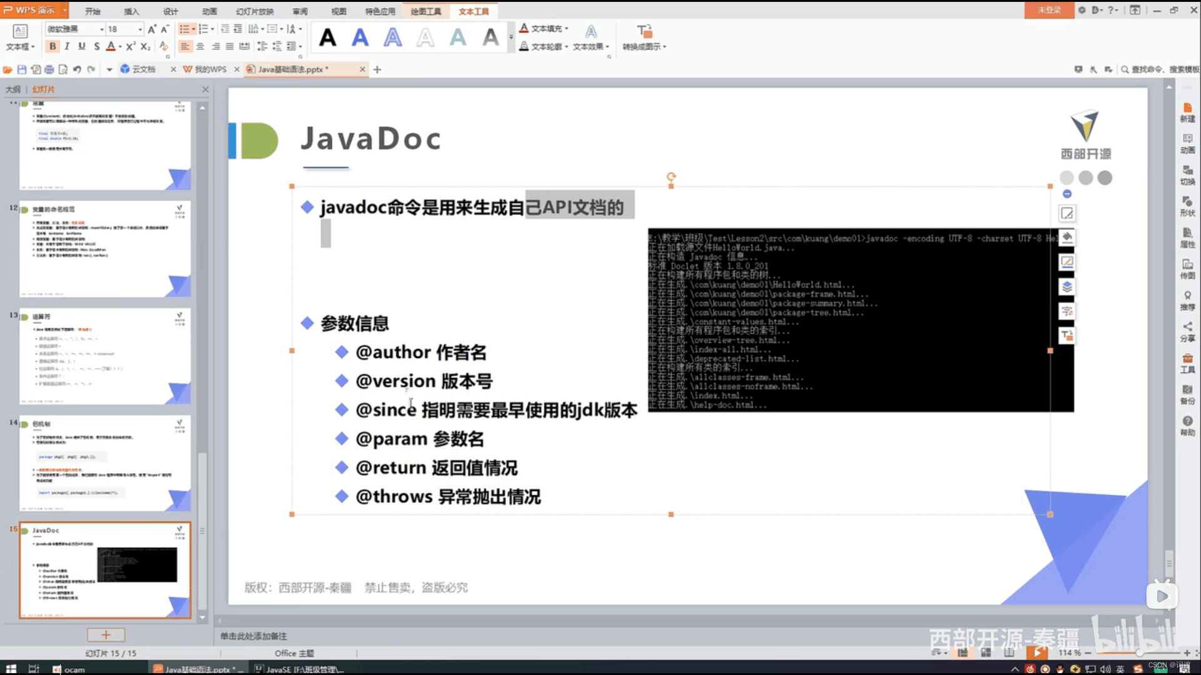1201x675 pixels.
Task: Toggle underline text formatting
Action: 81,46
